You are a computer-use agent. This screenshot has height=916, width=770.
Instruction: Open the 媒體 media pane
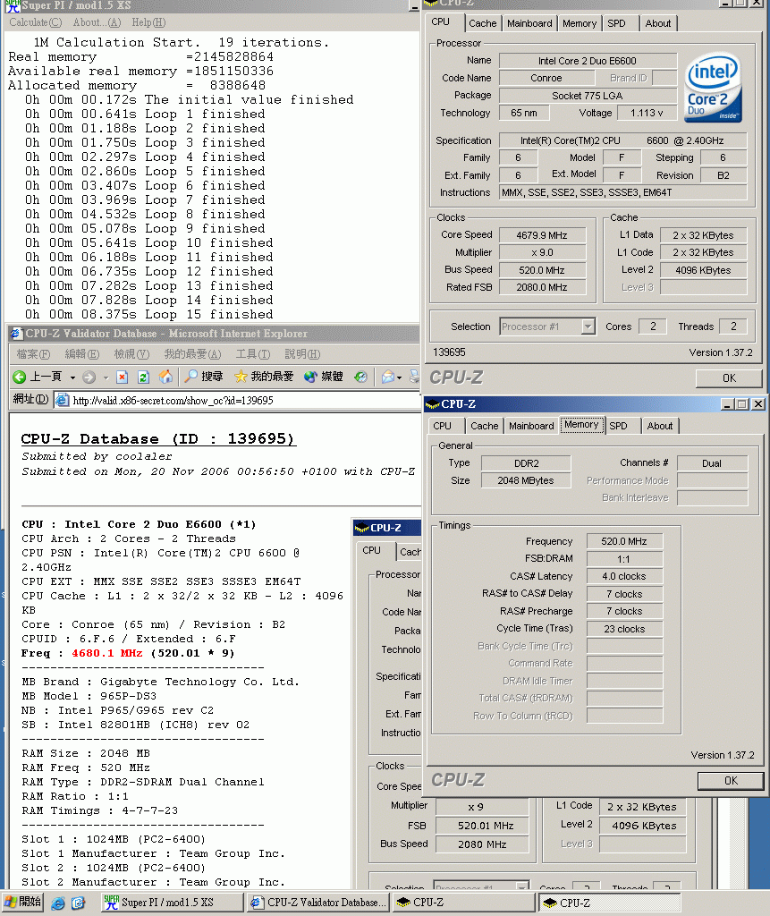click(x=323, y=377)
